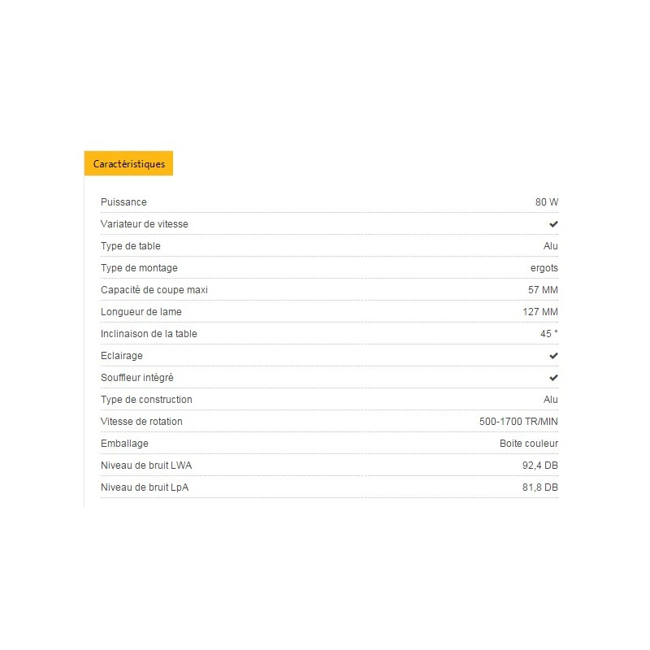Click the 80 W power value

(x=547, y=201)
